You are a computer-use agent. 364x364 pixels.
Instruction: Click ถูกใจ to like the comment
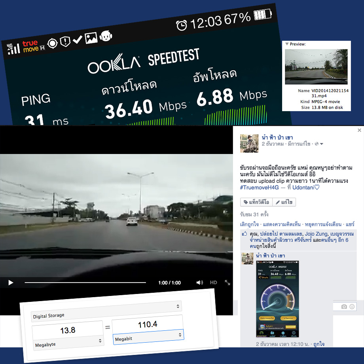(x=319, y=344)
